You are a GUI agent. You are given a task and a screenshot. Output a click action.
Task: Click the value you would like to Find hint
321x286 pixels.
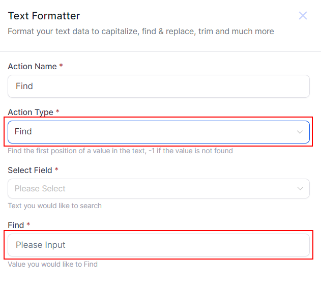tap(52, 264)
